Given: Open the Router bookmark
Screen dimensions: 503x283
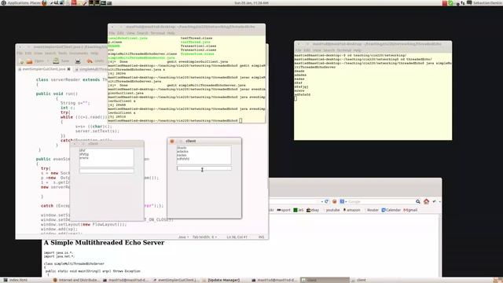Looking at the screenshot, I should click(x=373, y=210).
